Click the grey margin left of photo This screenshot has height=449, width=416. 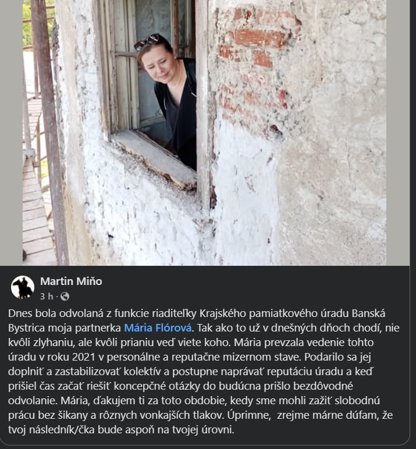click(x=11, y=133)
